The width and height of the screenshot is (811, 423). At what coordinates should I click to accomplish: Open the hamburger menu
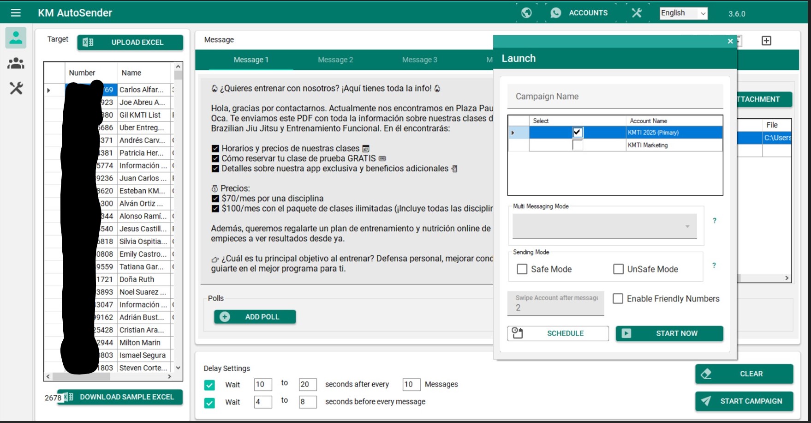click(x=16, y=13)
